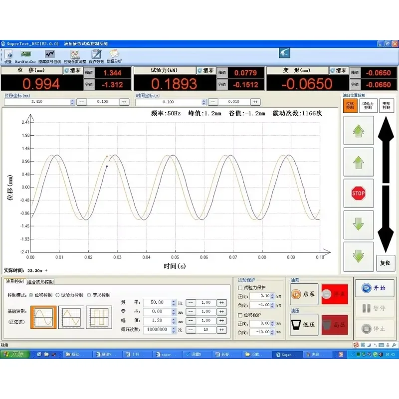399x399 pixels.
Task: Switch to the 波形控制 tab
Action: 15,281
